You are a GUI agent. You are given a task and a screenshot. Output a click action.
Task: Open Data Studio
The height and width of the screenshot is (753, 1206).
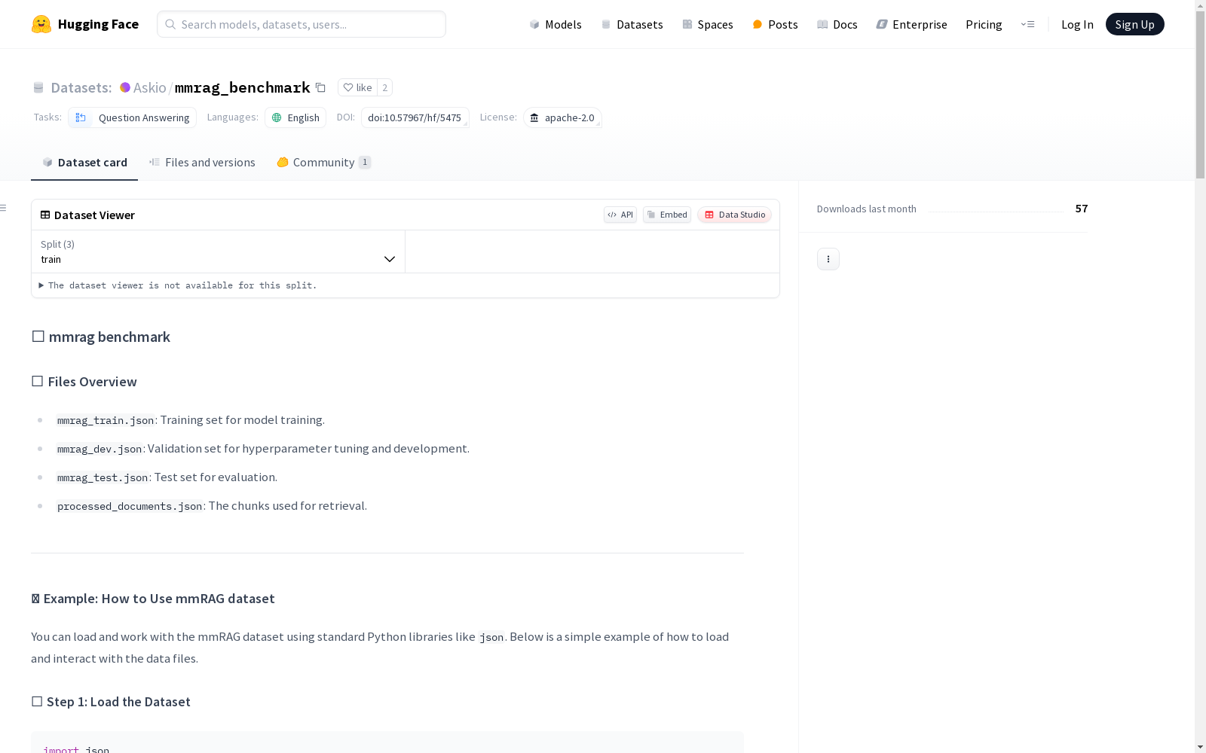click(x=734, y=215)
